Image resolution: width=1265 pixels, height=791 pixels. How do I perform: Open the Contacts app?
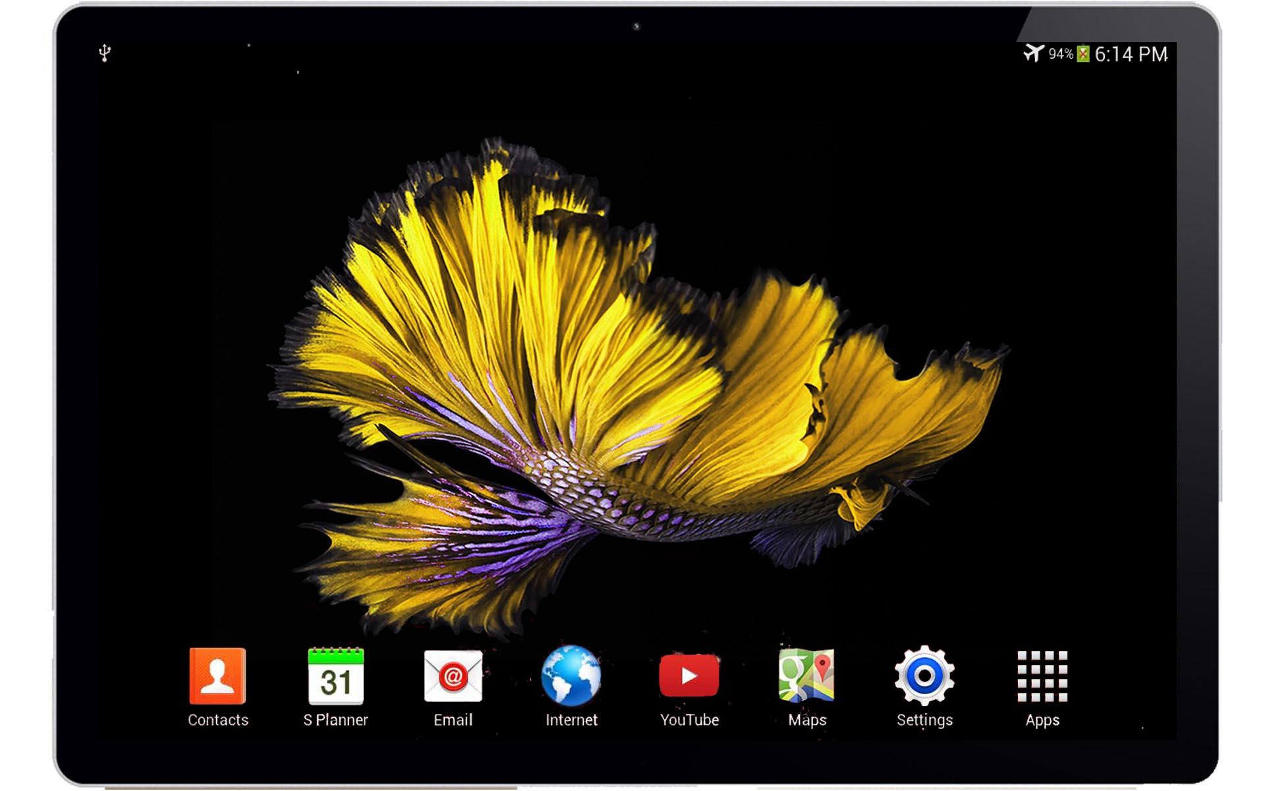click(217, 676)
